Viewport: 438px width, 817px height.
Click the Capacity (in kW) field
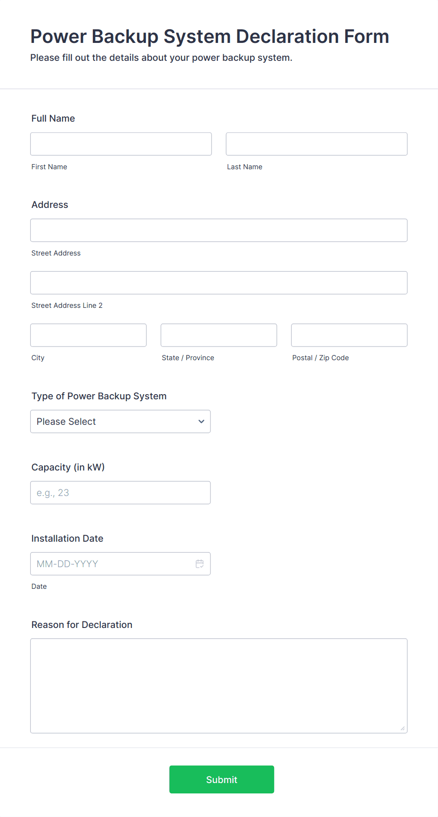121,493
